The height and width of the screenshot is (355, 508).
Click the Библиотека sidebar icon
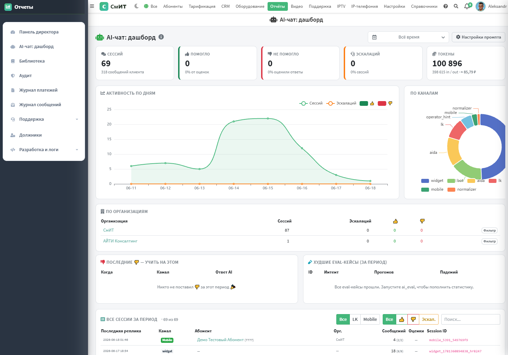click(x=13, y=61)
